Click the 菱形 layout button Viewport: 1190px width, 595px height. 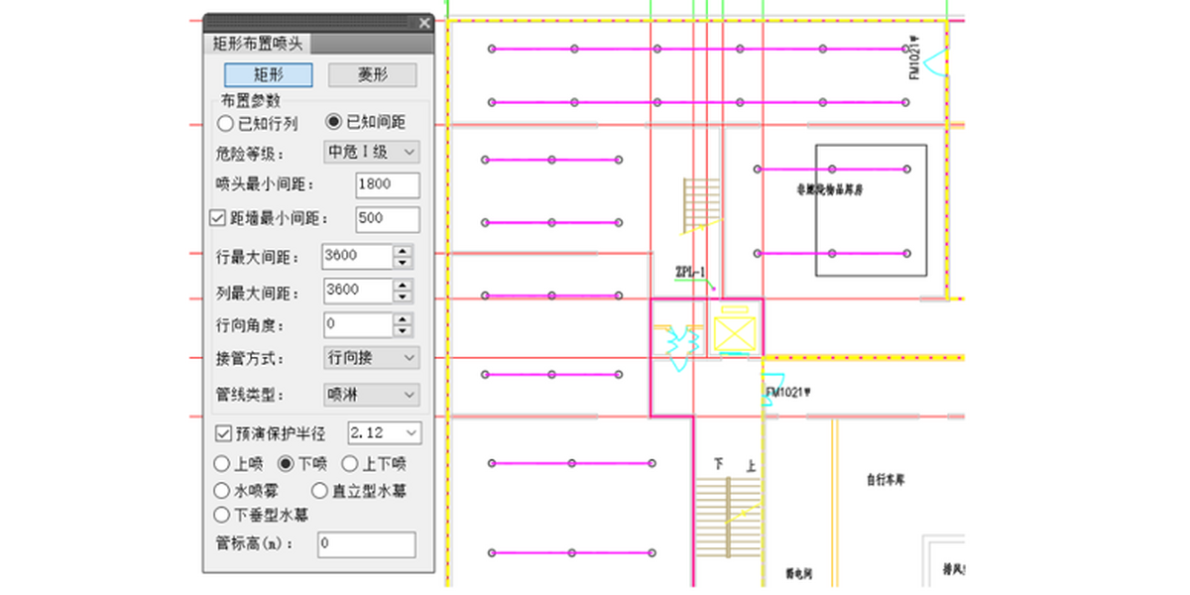tap(373, 74)
